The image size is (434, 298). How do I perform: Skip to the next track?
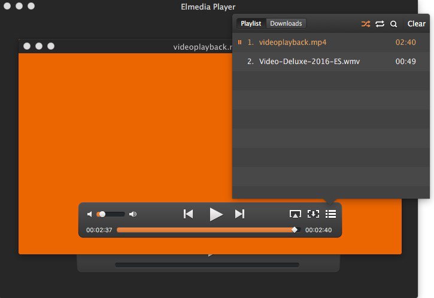239,214
